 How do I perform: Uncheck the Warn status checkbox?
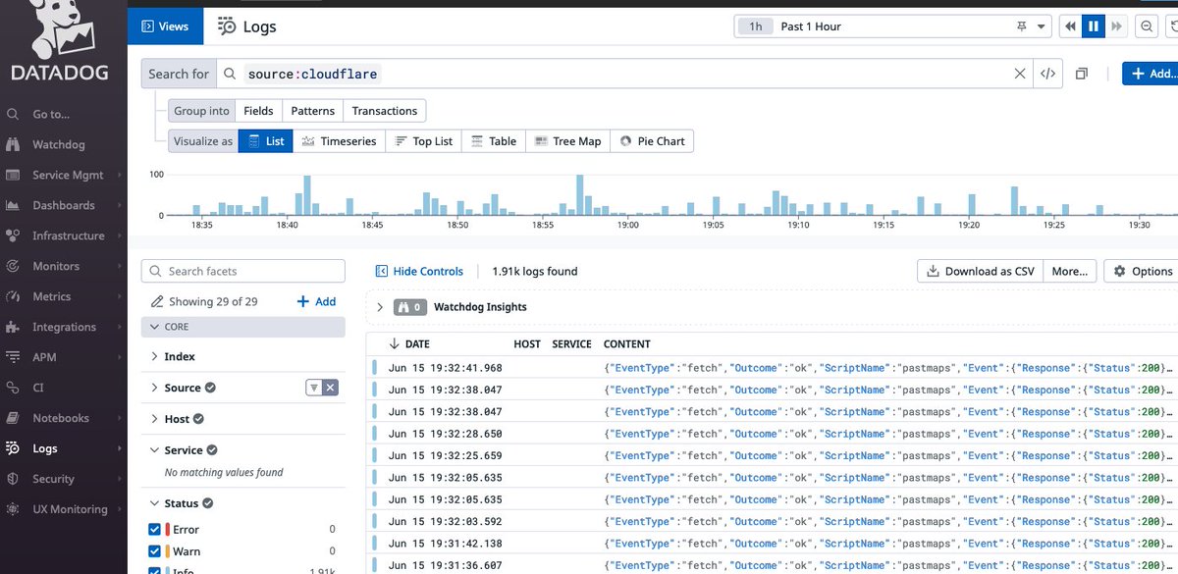[154, 551]
